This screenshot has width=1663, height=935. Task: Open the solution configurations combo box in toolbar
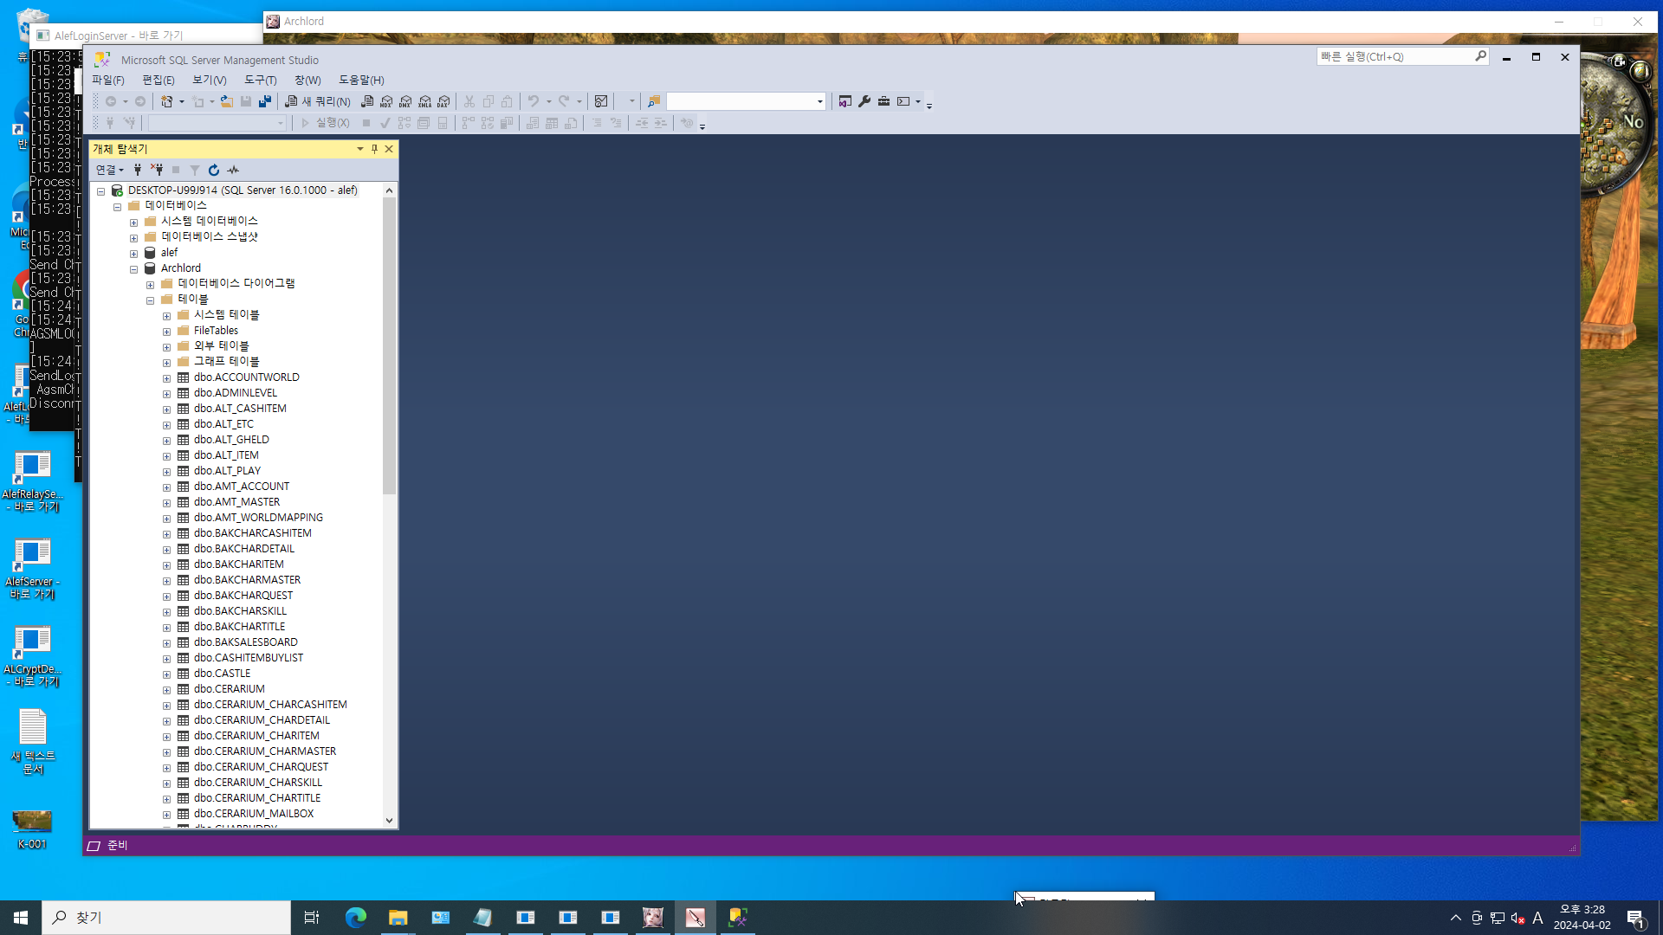tap(746, 101)
